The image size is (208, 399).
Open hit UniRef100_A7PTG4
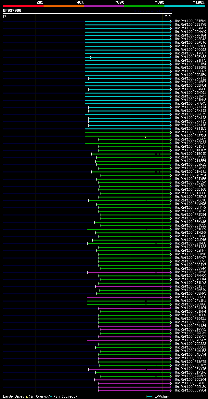(190, 35)
